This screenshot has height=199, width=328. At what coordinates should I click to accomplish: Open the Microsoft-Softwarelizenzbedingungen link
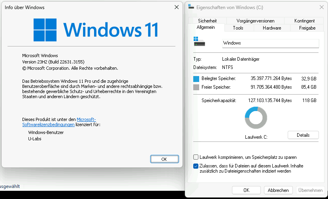tap(86, 119)
